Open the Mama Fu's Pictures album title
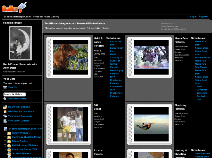Viewport: 212px width, 158px height. point(181,40)
